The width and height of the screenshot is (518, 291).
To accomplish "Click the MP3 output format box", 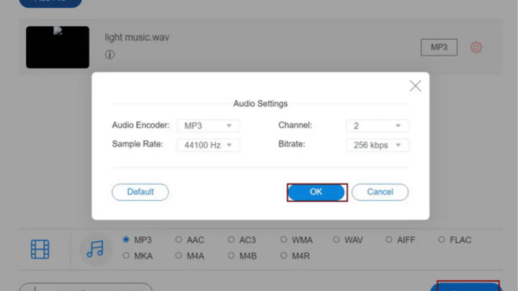I will [x=439, y=47].
